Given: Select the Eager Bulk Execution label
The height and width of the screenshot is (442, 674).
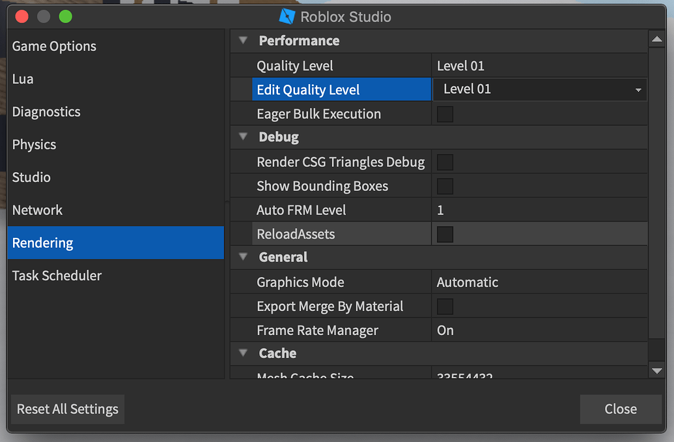Looking at the screenshot, I should 318,113.
